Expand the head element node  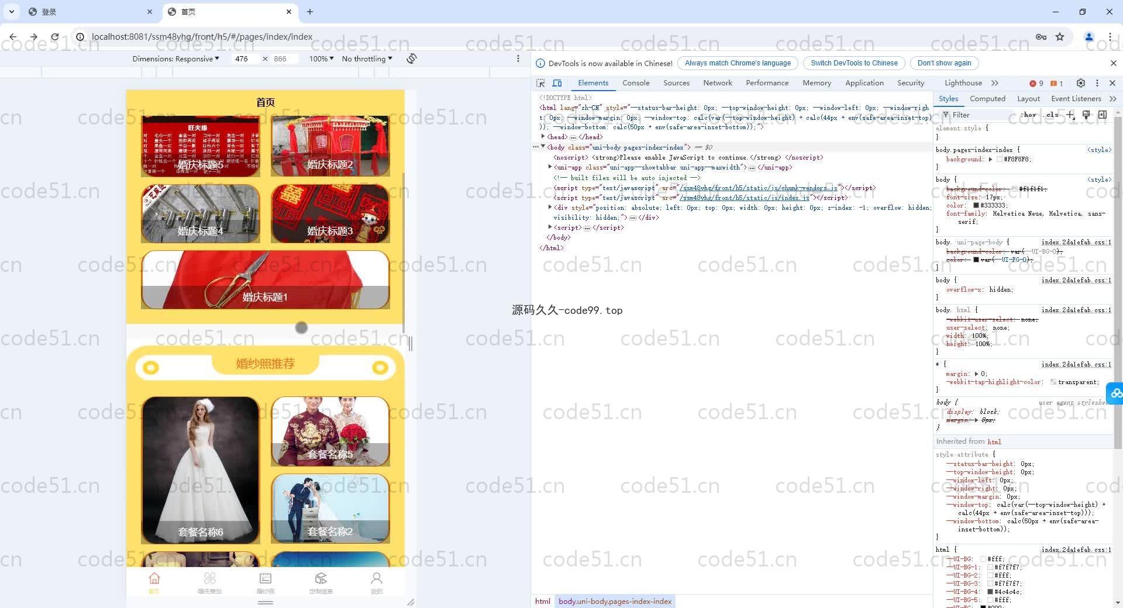pos(543,137)
